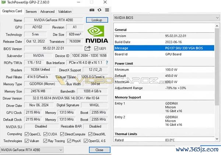Image resolution: width=221 pixels, height=155 pixels.
Task: Select the Thermal Limits Rated row
Action: pyautogui.click(x=164, y=140)
